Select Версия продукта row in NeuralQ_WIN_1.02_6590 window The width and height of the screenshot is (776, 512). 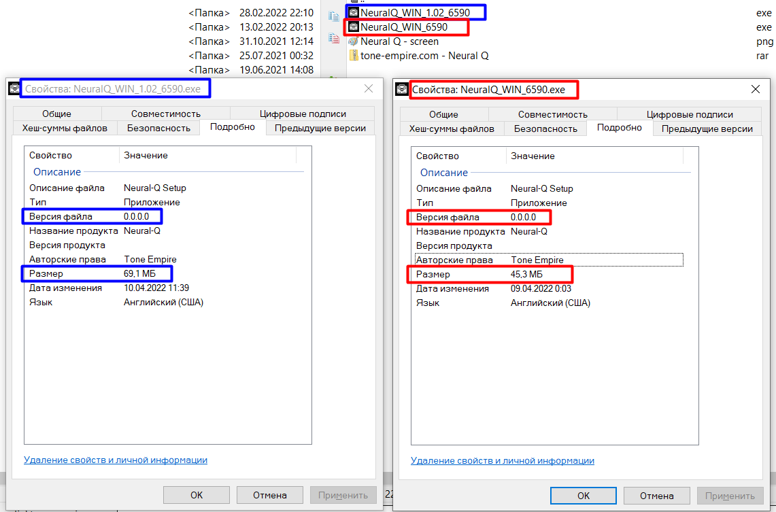[x=162, y=245]
